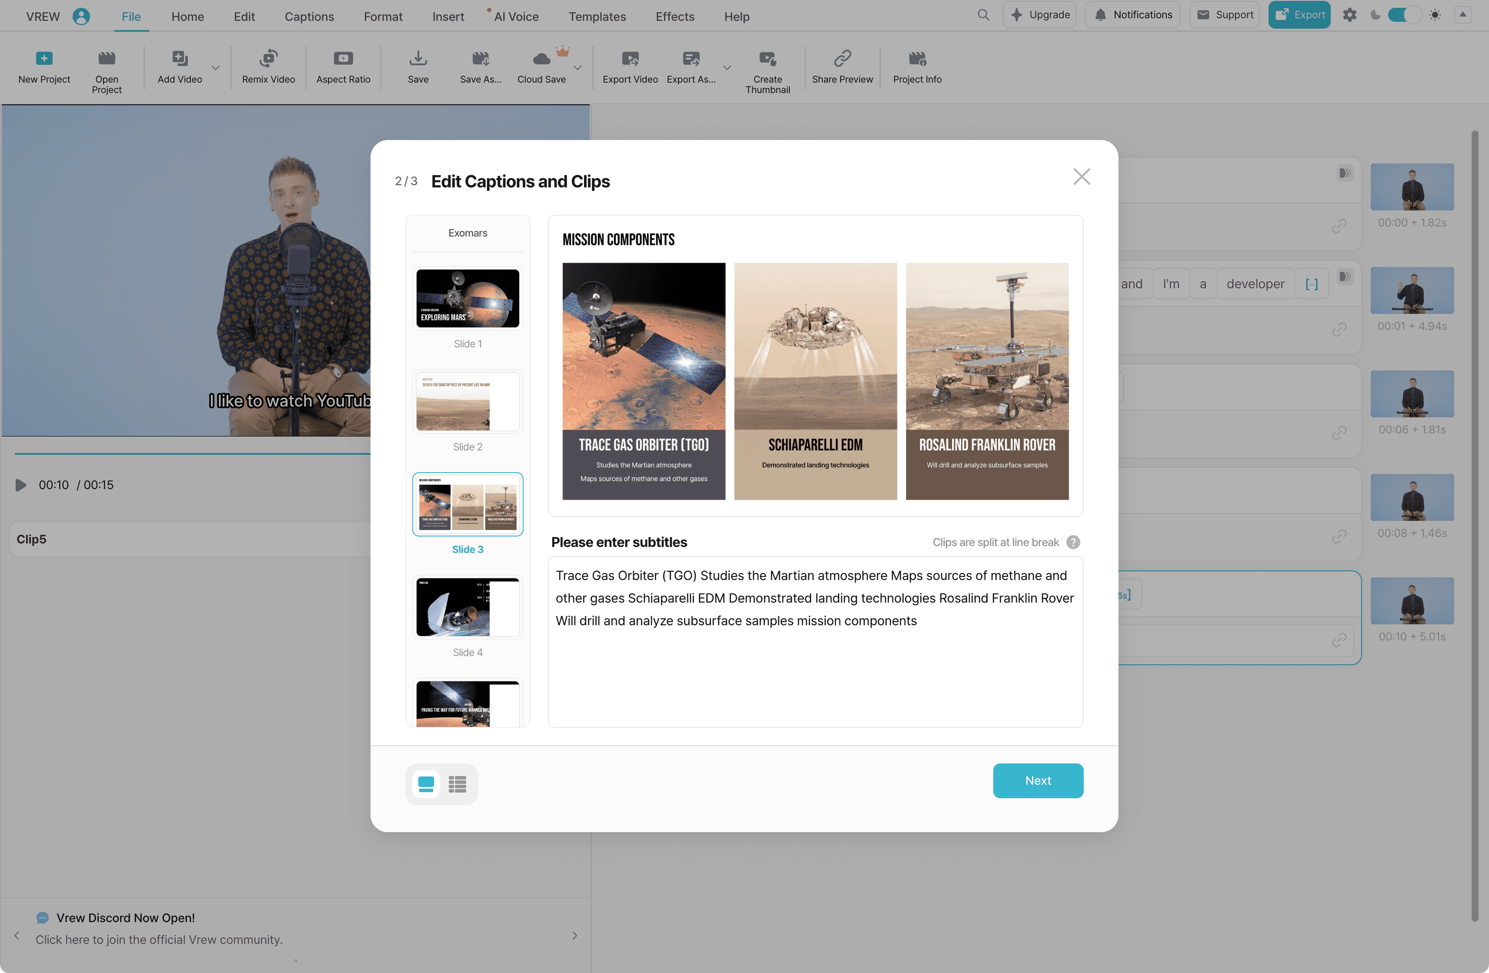Select the Slide 4 thumbnail
The width and height of the screenshot is (1489, 973).
pyautogui.click(x=467, y=607)
